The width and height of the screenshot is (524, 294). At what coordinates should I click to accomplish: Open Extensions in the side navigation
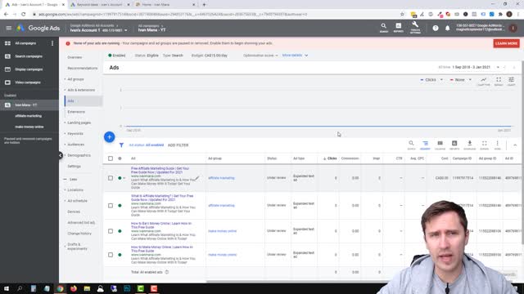(x=76, y=112)
